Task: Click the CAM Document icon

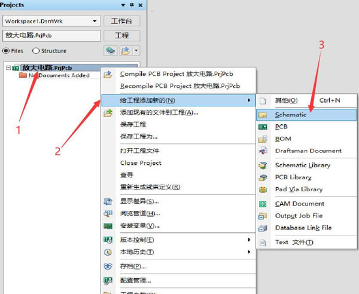Action: tap(262, 204)
